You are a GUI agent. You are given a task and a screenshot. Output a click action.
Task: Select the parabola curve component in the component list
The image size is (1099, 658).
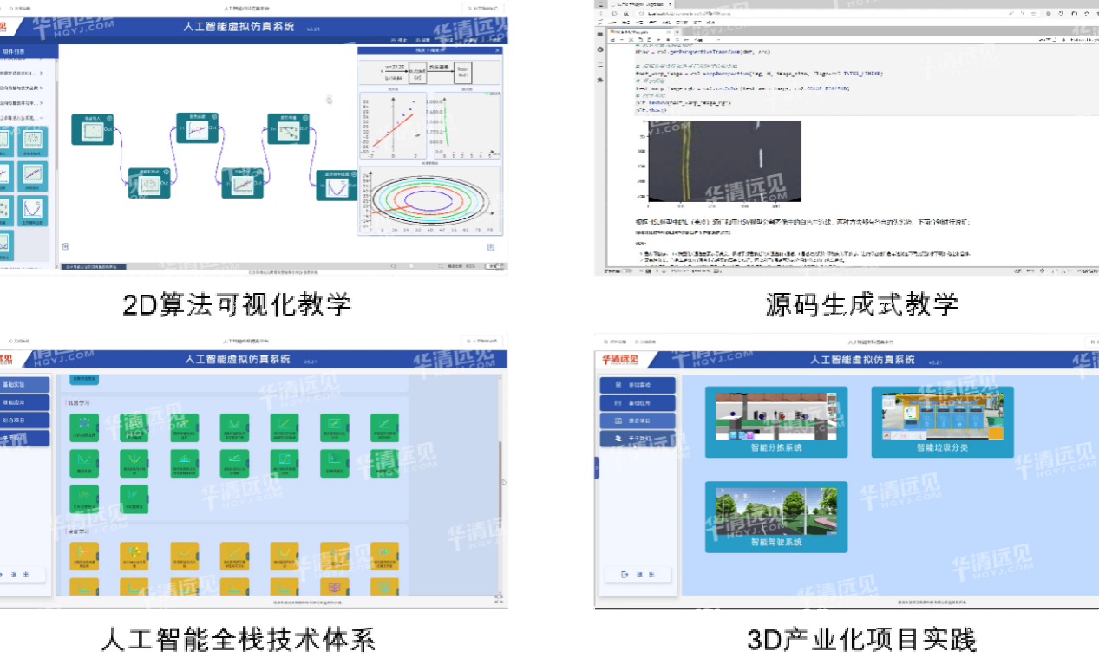[x=33, y=210]
